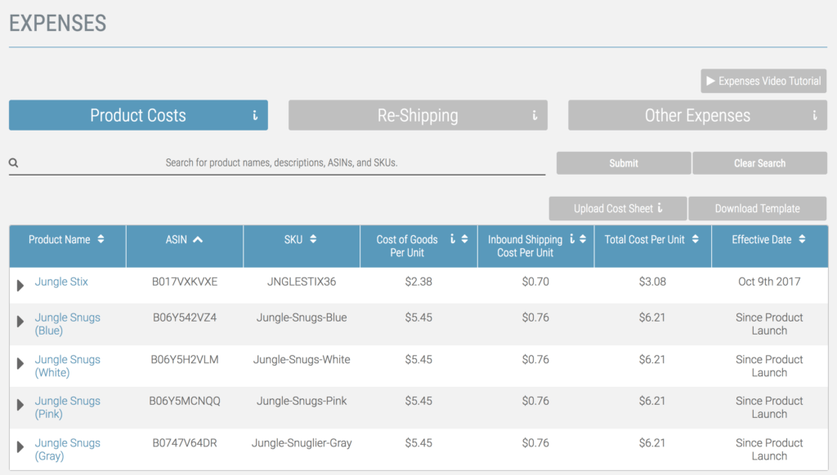Click the Upload Cost Sheet info icon

pyautogui.click(x=660, y=208)
